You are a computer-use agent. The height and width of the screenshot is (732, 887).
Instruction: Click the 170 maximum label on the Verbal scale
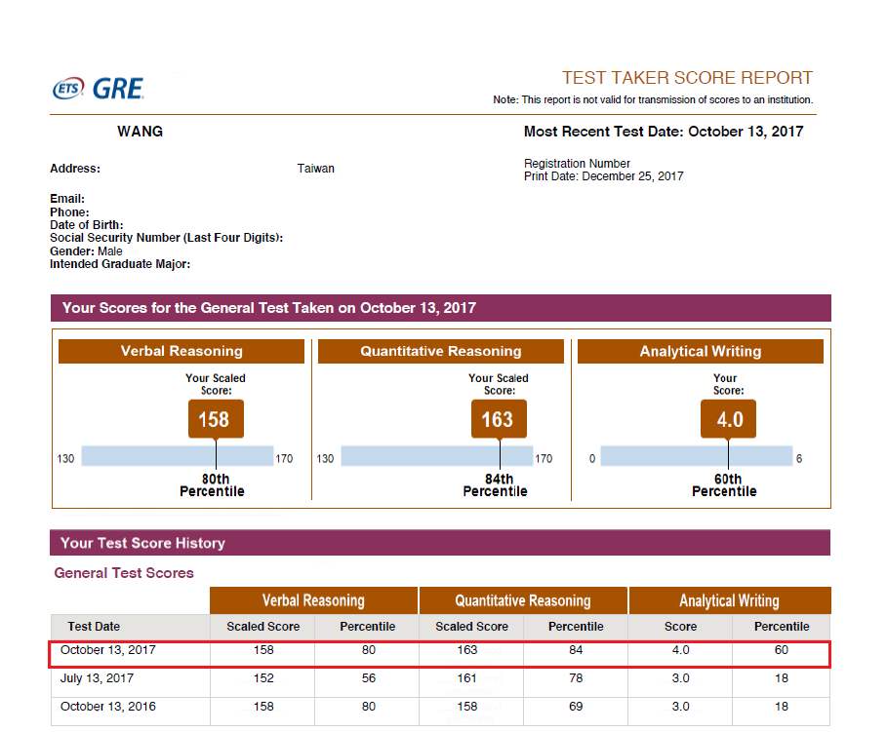[x=284, y=458]
